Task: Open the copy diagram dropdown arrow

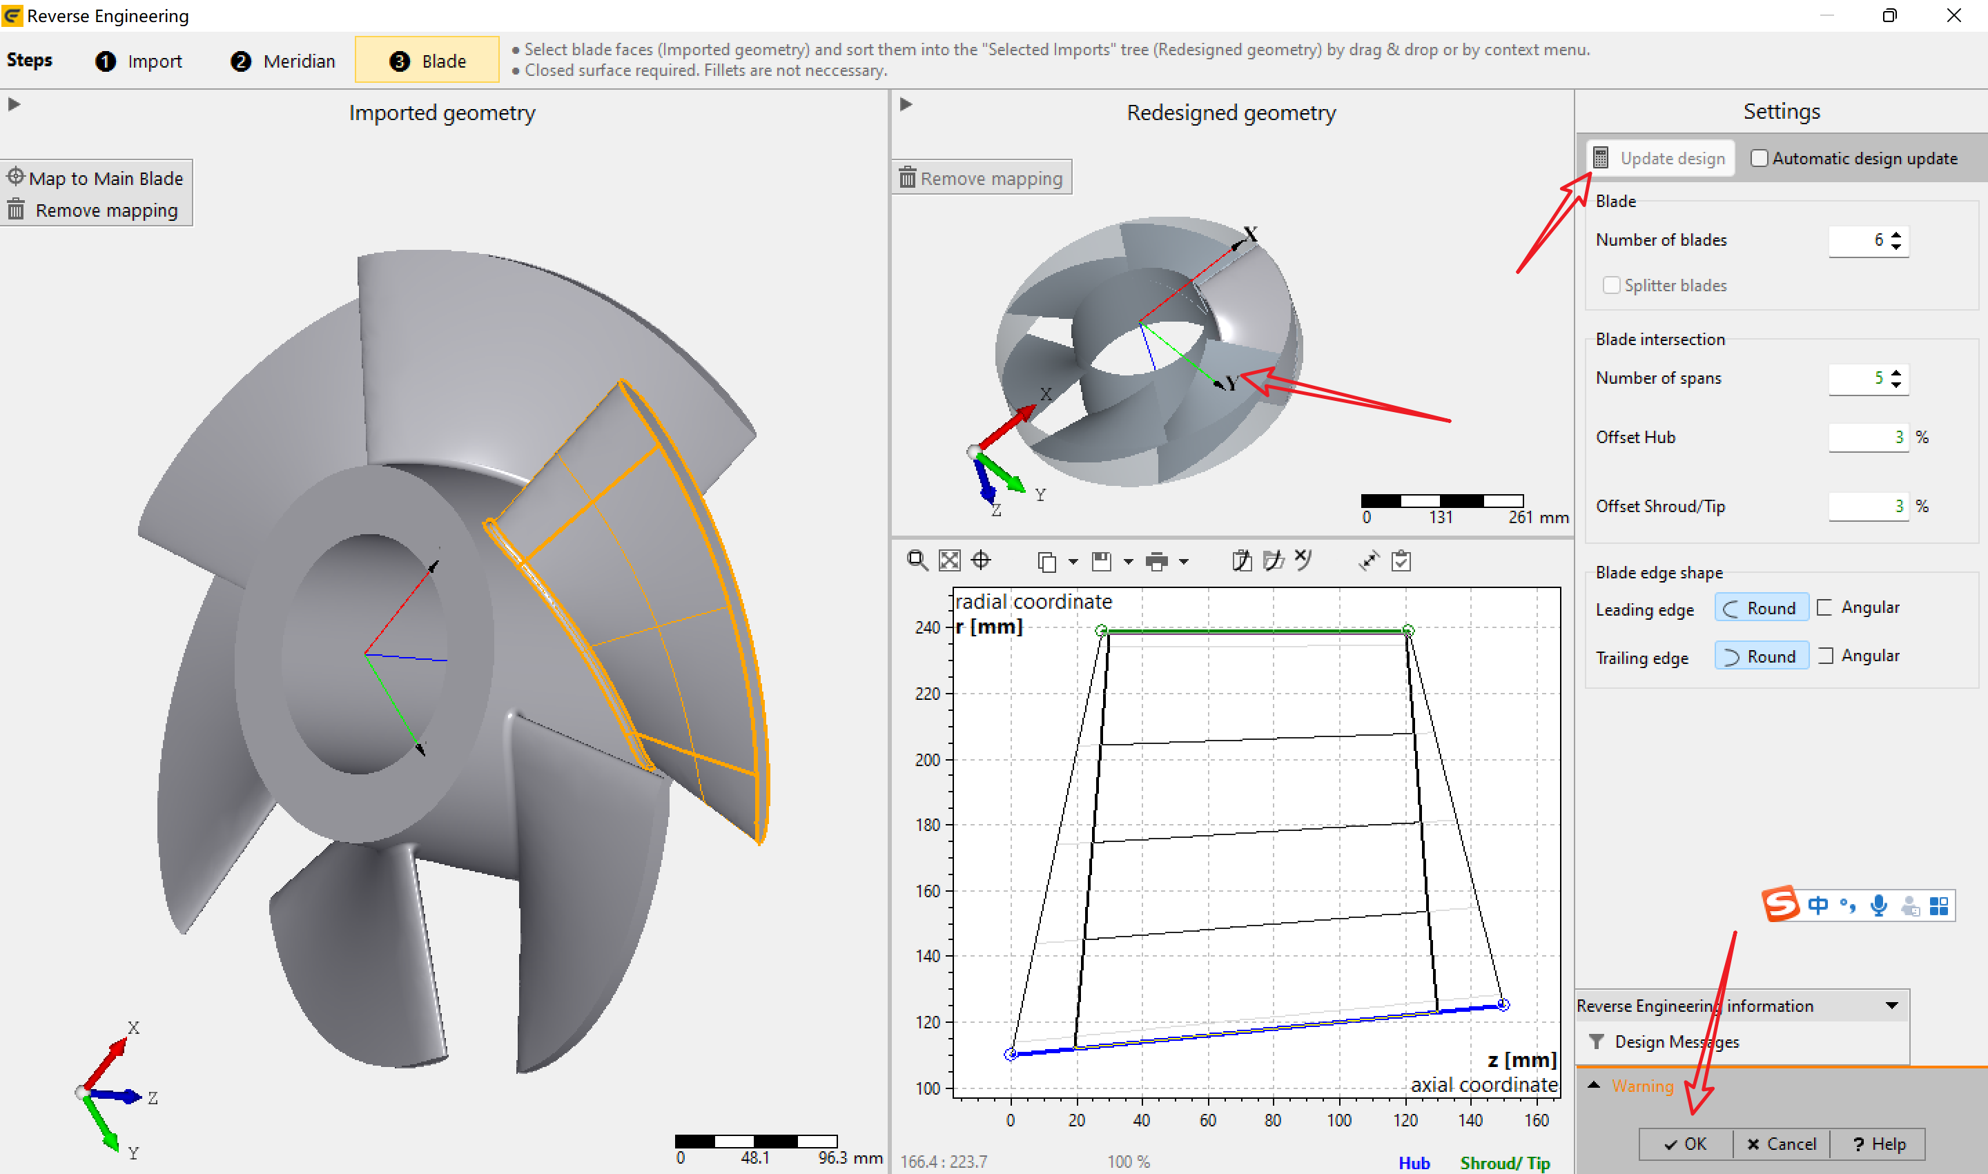Action: coord(1073,562)
